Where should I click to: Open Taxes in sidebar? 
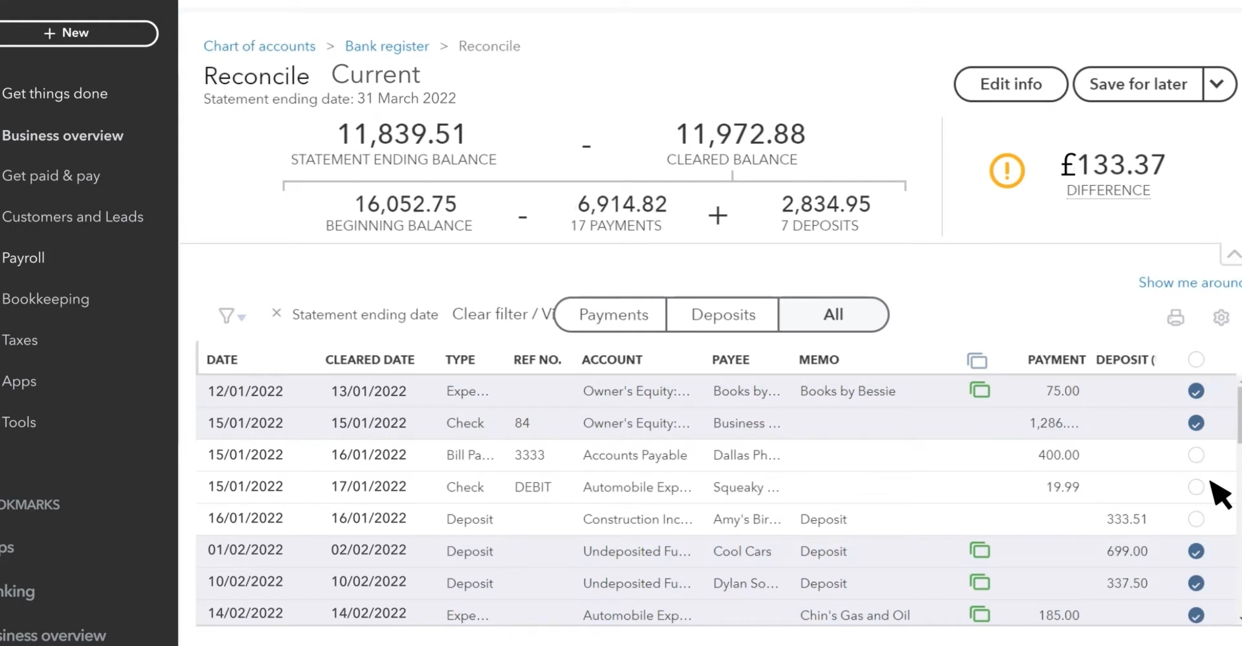pyautogui.click(x=20, y=340)
